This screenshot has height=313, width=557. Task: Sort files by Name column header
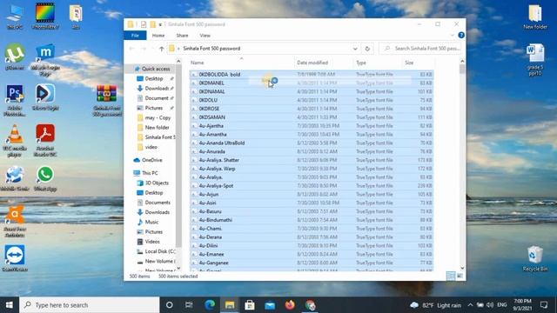tap(242, 63)
